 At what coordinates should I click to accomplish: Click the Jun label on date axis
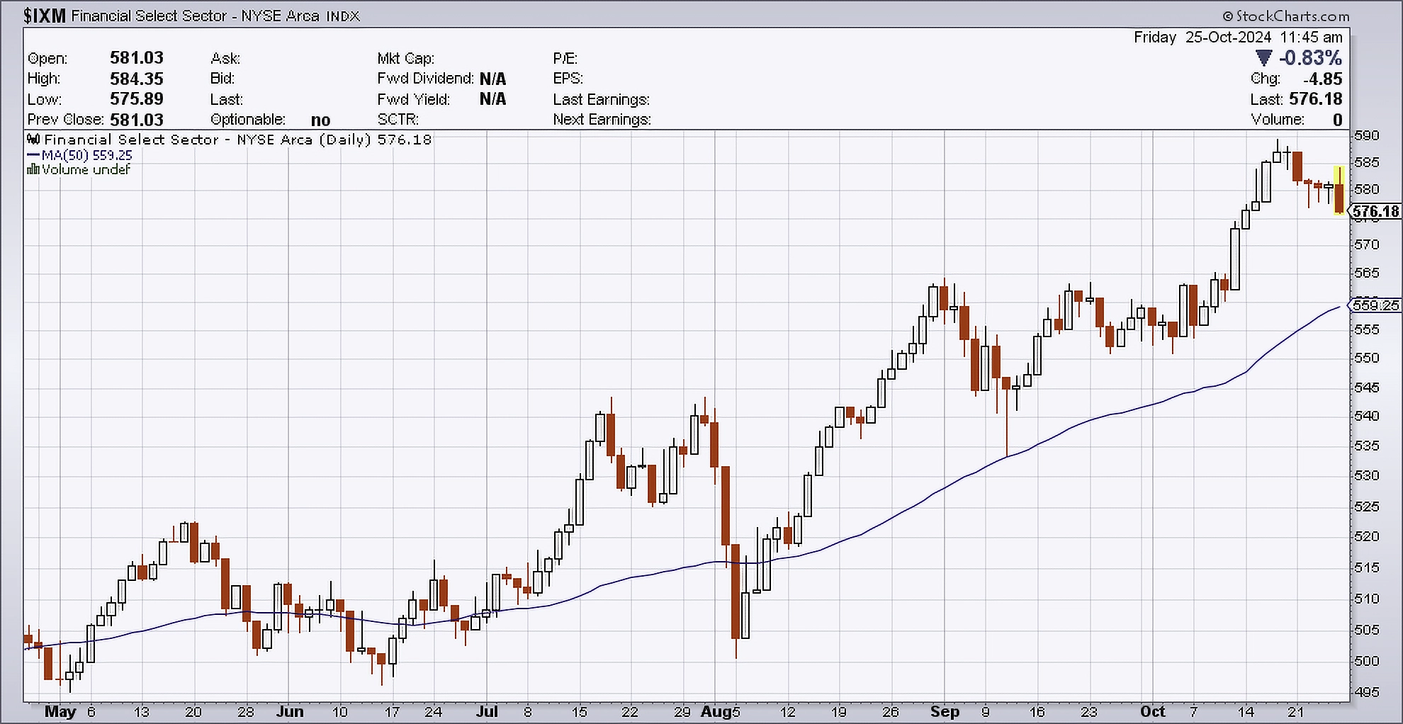pyautogui.click(x=289, y=711)
